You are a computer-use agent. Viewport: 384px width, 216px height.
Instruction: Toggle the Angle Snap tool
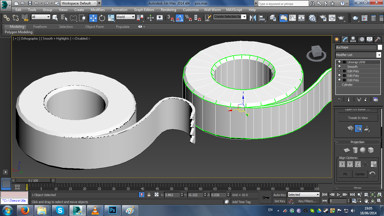tap(179, 18)
